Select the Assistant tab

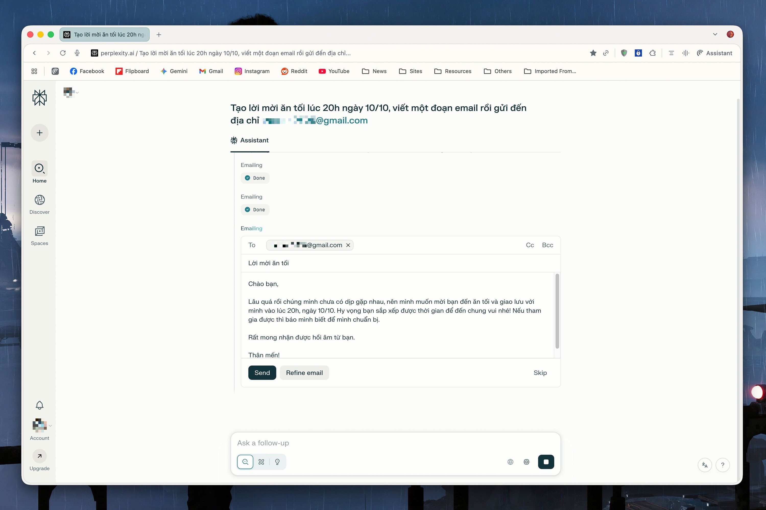[x=250, y=140]
